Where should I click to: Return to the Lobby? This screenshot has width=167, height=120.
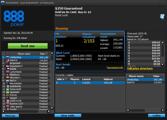pos(156,116)
